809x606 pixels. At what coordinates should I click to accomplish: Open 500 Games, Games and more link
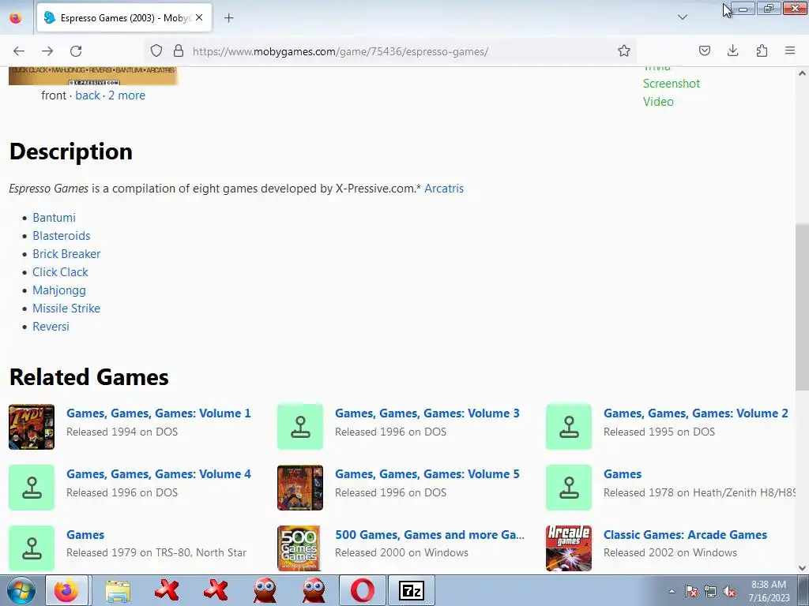click(x=429, y=535)
